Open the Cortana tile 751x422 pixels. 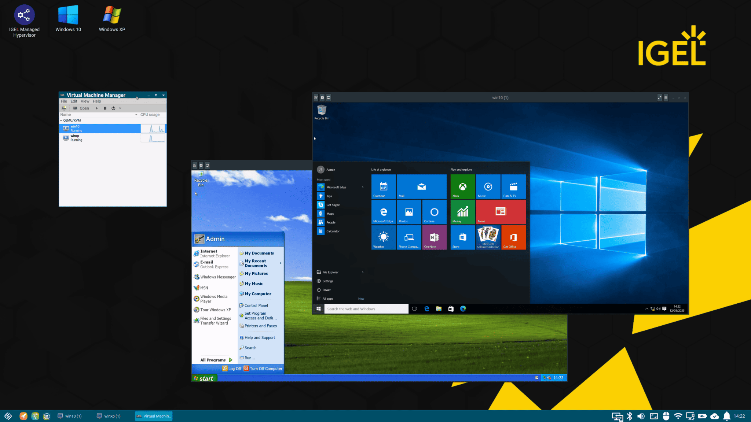click(x=434, y=212)
